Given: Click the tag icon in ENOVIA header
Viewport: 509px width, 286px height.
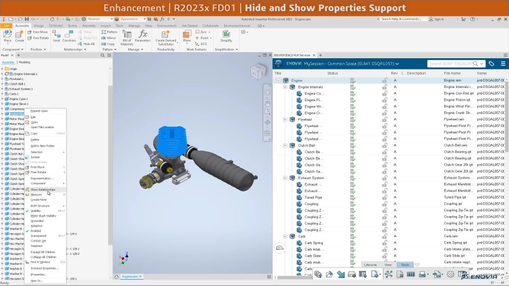Looking at the screenshot, I should [492, 64].
